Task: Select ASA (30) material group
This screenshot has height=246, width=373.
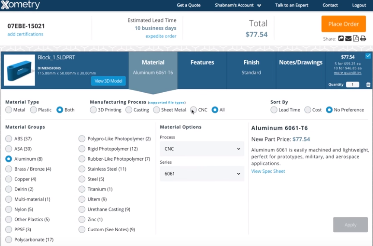Action: [9, 149]
